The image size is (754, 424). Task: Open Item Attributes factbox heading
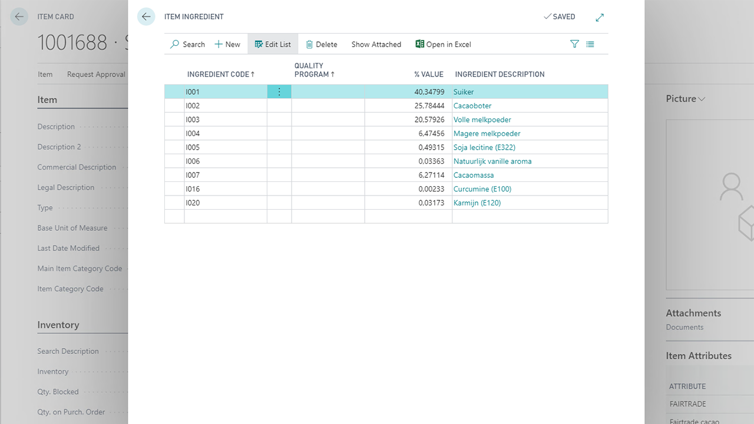699,356
